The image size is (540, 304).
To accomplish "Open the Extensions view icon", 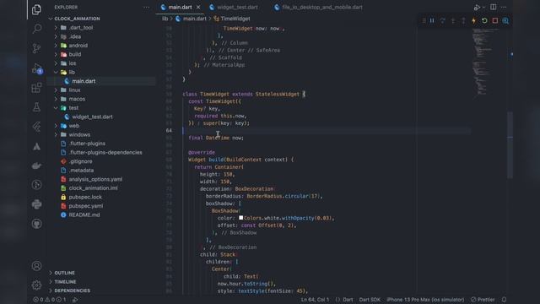I will pyautogui.click(x=36, y=88).
